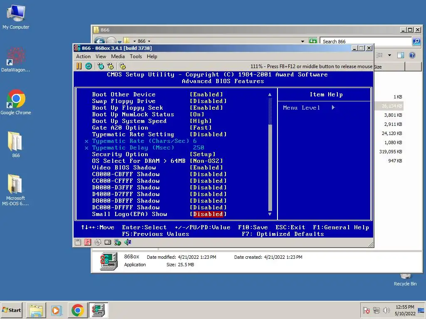This screenshot has width=426, height=319.
Task: Select the 86Box application icon in details pane
Action: point(109,261)
